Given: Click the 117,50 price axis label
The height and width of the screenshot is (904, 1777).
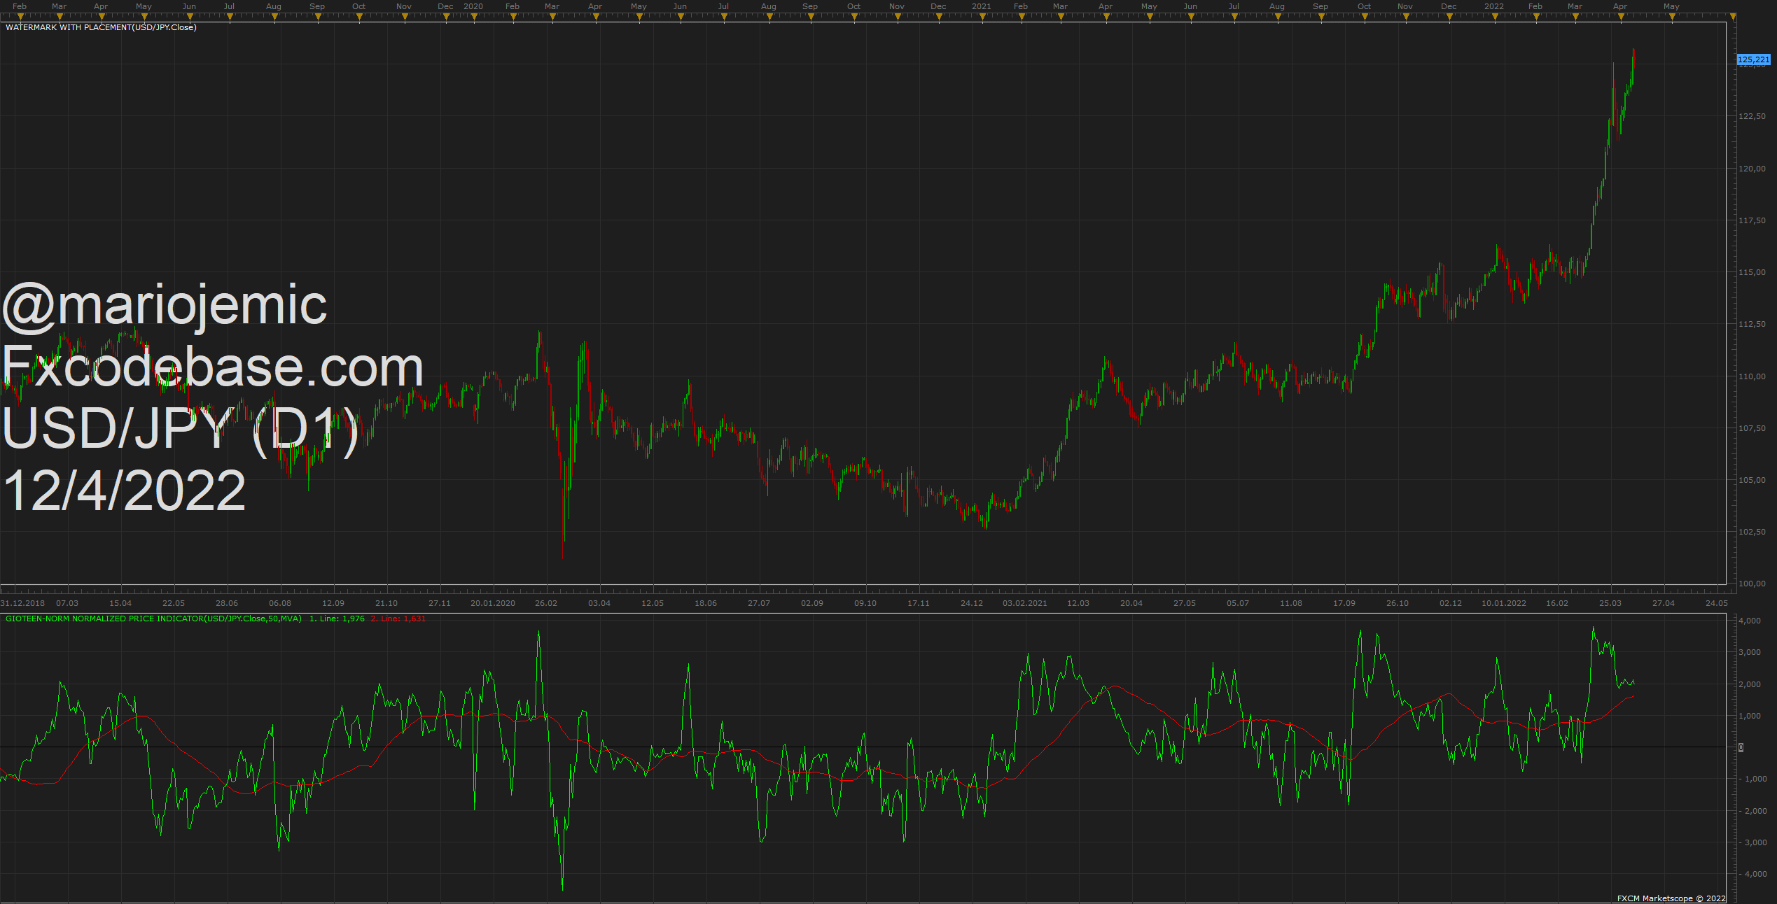Looking at the screenshot, I should point(1752,220).
